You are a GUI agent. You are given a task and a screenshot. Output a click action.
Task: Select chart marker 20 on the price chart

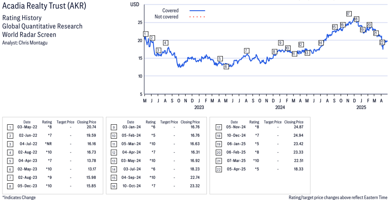point(369,25)
